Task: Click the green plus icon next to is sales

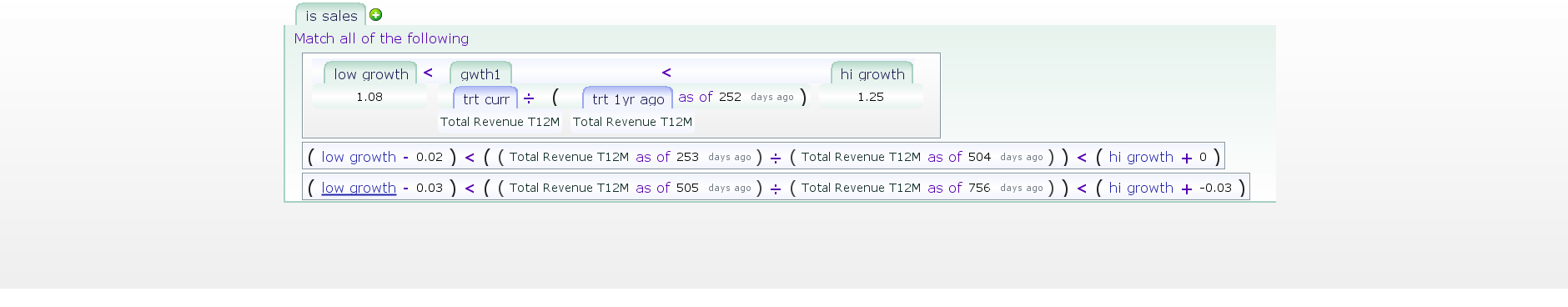Action: pyautogui.click(x=375, y=14)
